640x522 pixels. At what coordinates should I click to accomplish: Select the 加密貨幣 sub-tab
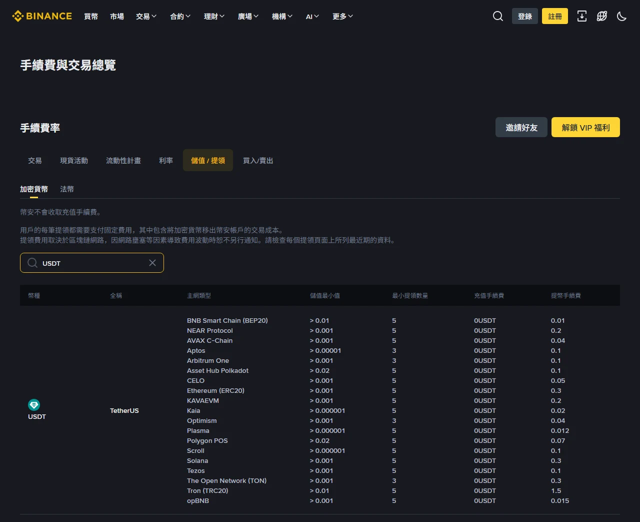tap(34, 189)
